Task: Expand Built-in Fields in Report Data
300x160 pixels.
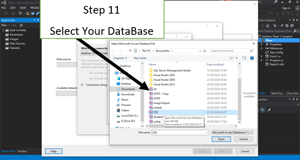Action: point(3,30)
